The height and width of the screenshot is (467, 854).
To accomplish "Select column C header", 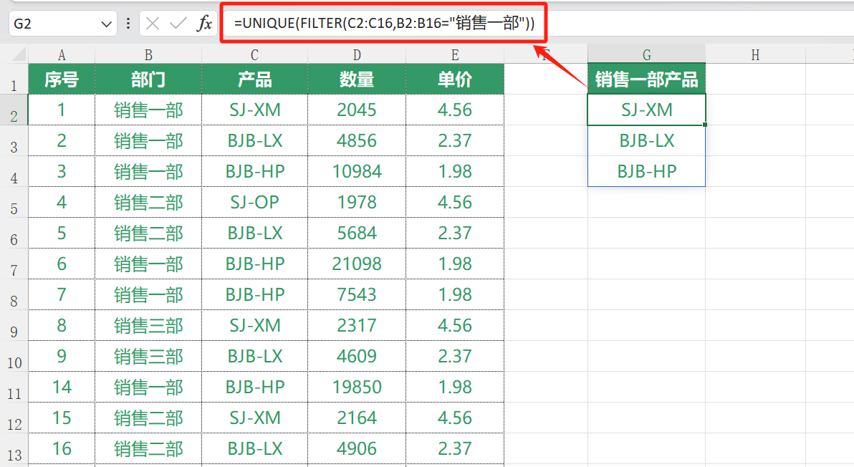I will (x=254, y=55).
